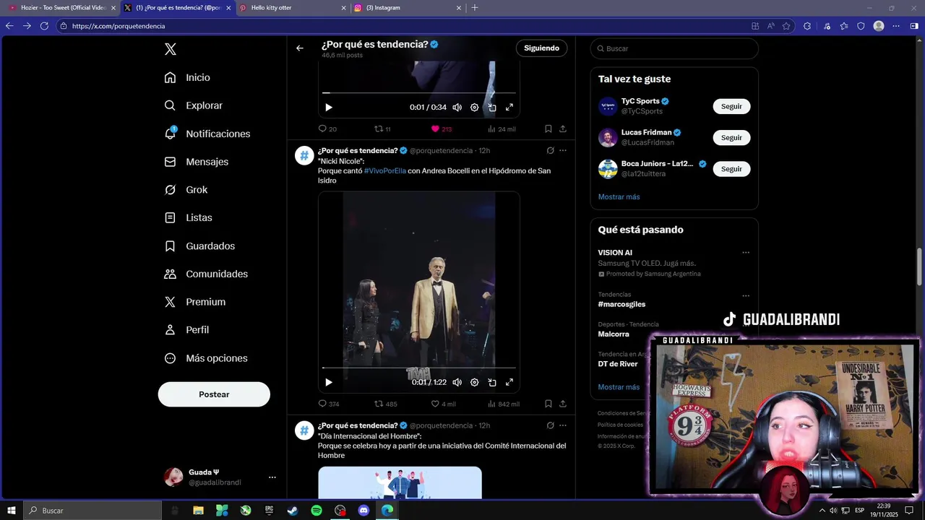Repost the top post with 11 reposts
The image size is (925, 520).
382,129
